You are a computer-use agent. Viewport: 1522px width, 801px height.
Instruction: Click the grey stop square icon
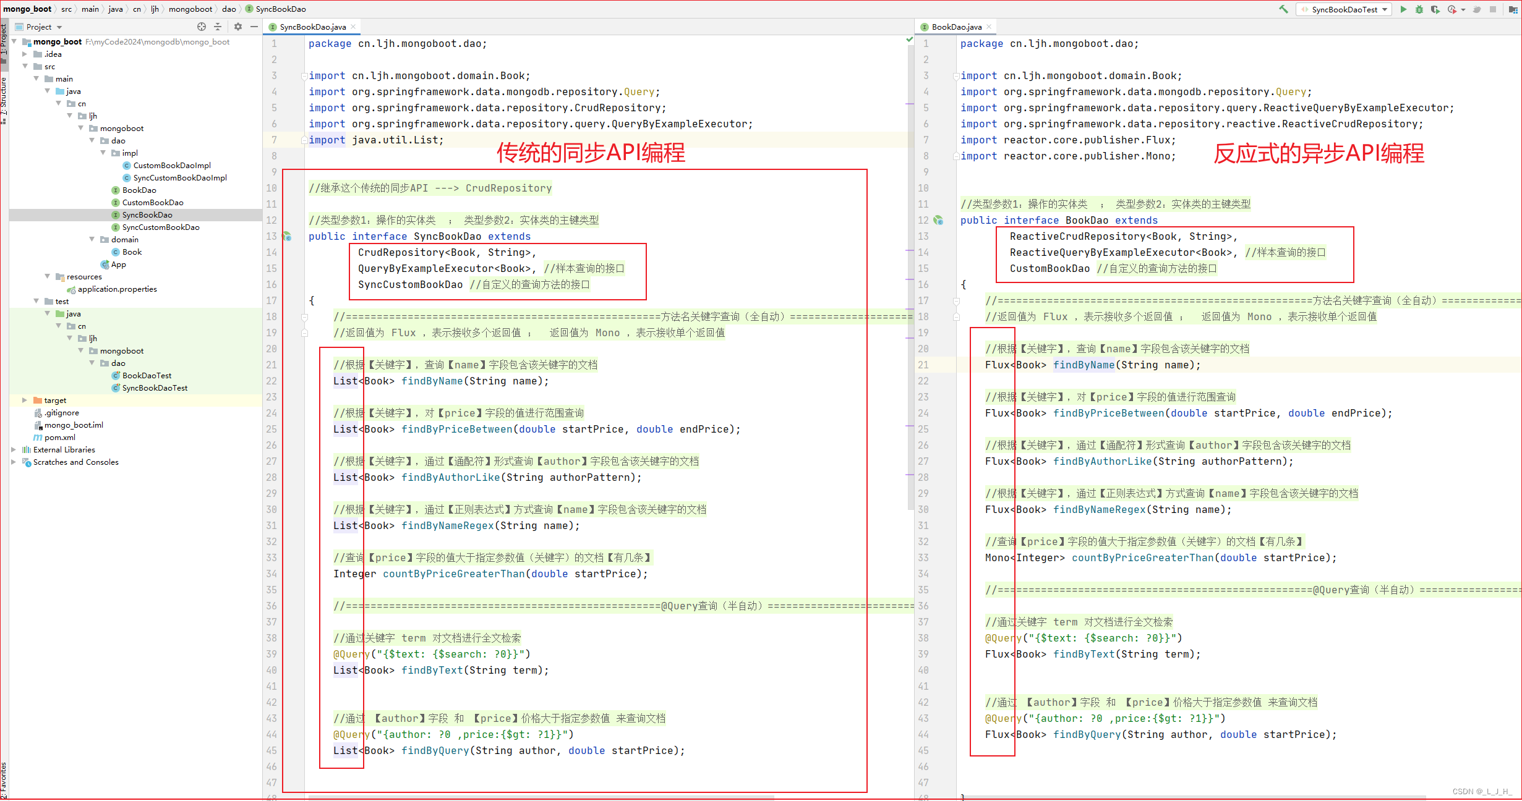[x=1493, y=9]
